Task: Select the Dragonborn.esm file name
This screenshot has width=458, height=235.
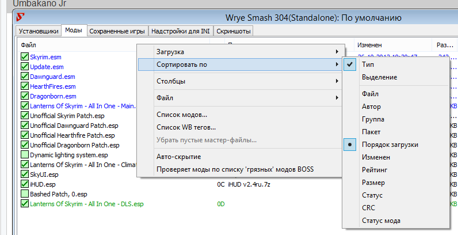Action: 53,96
